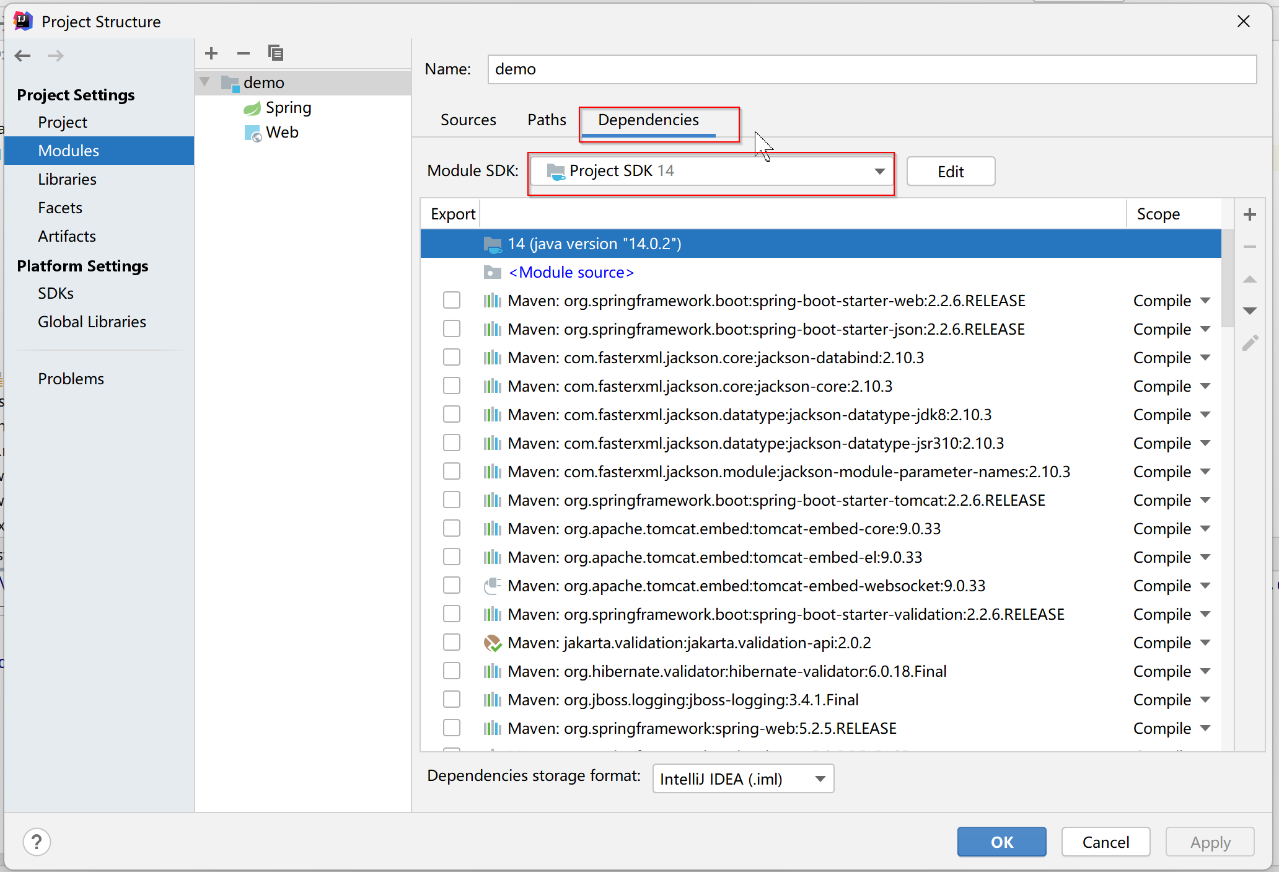Open the Dependencies storage format dropdown
1279x872 pixels.
(x=743, y=779)
